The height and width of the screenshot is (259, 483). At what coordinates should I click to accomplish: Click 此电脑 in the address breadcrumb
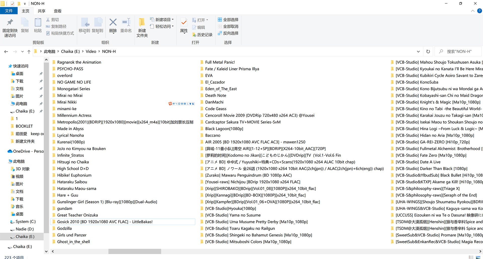pyautogui.click(x=50, y=51)
